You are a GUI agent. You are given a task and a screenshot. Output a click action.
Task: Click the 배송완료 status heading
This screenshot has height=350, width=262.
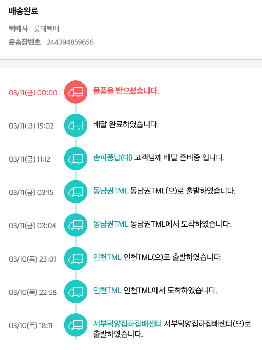click(x=23, y=11)
